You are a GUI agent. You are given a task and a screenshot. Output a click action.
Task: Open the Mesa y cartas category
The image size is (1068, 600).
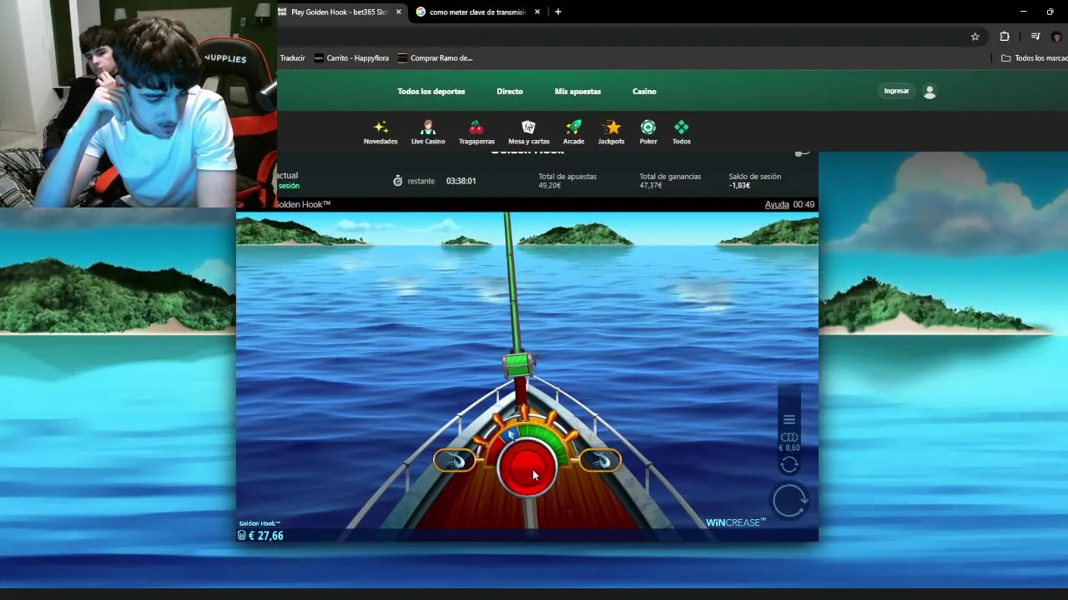528,132
